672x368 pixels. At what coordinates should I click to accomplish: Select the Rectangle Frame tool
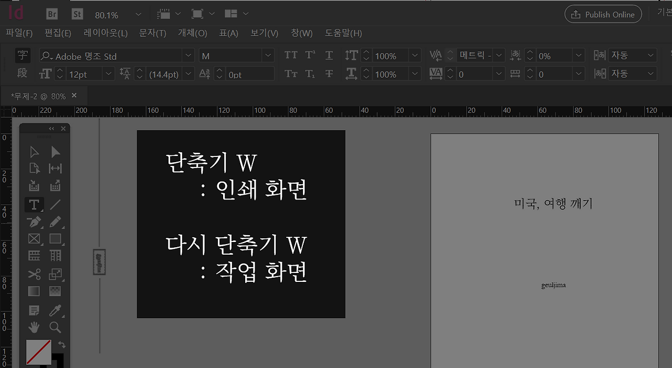click(34, 239)
